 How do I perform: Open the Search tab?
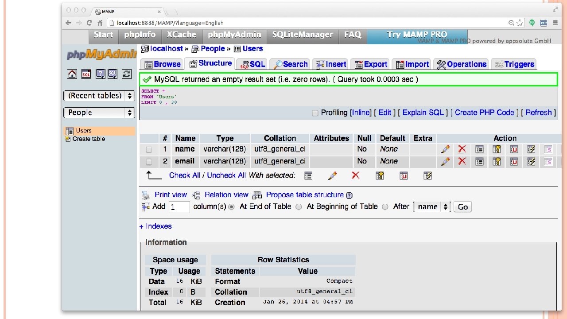(x=290, y=64)
